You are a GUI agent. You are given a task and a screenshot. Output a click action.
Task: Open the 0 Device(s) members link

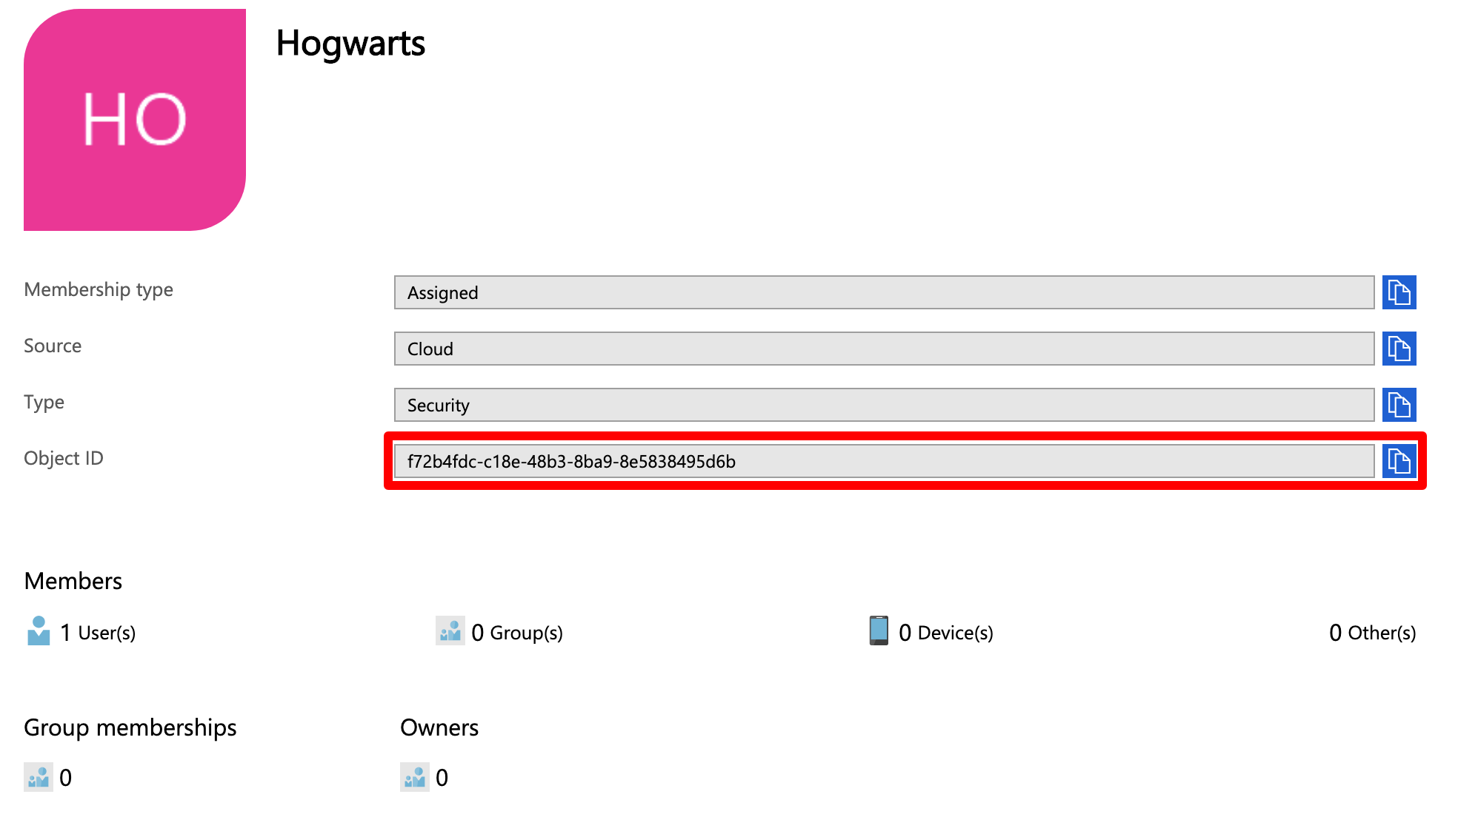(946, 633)
